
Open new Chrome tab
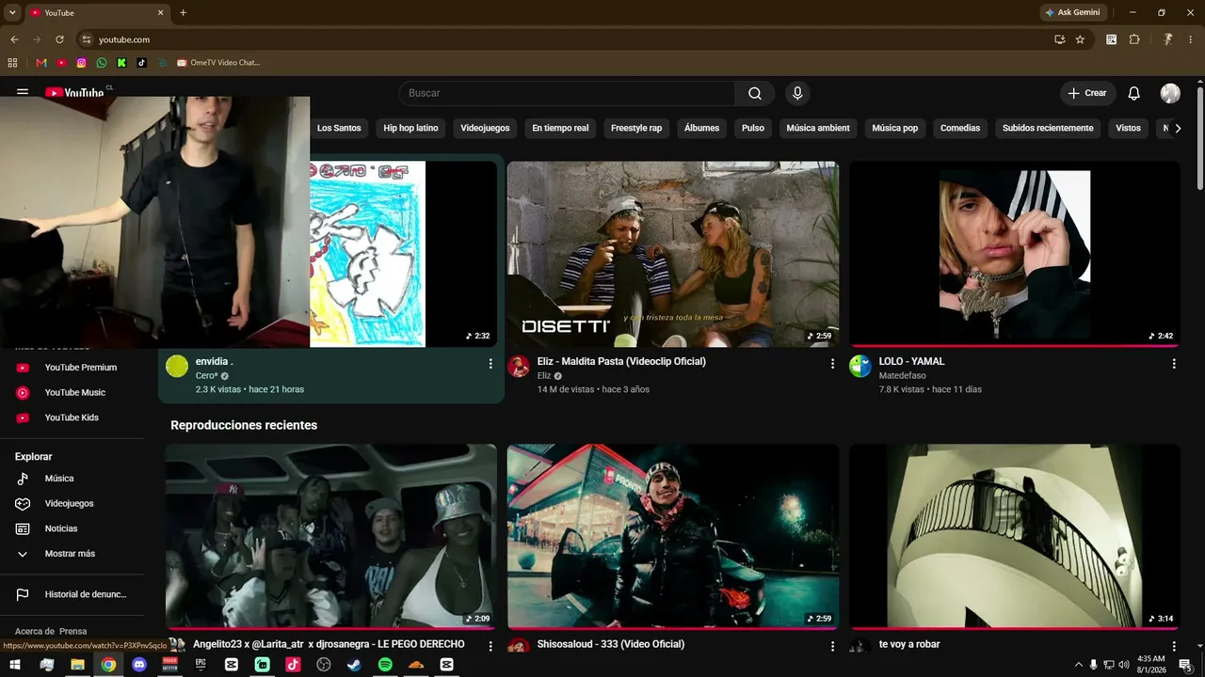(183, 12)
